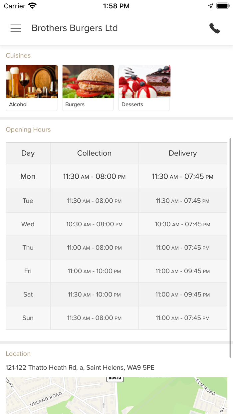Select the Desserts cuisine thumbnail
The image size is (233, 414).
[x=144, y=88]
